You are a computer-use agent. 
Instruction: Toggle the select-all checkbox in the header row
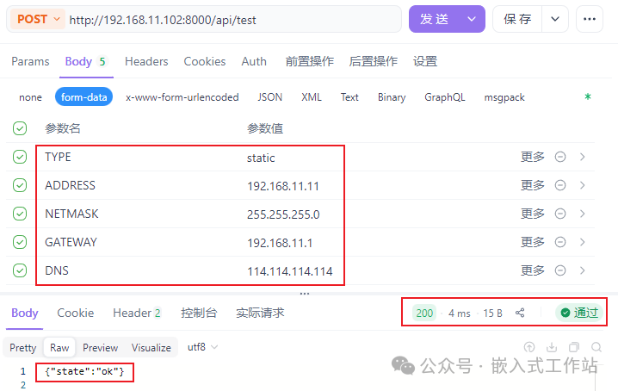(20, 128)
